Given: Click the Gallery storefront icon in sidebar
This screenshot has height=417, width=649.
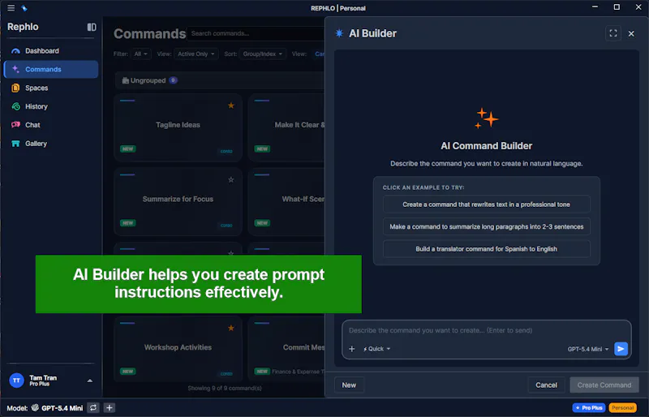Looking at the screenshot, I should point(15,144).
